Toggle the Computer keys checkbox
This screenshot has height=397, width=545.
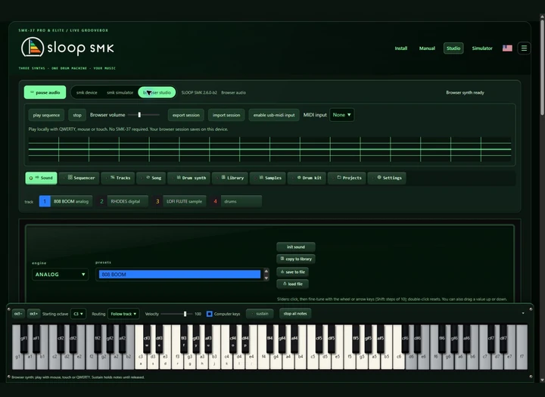pyautogui.click(x=209, y=314)
